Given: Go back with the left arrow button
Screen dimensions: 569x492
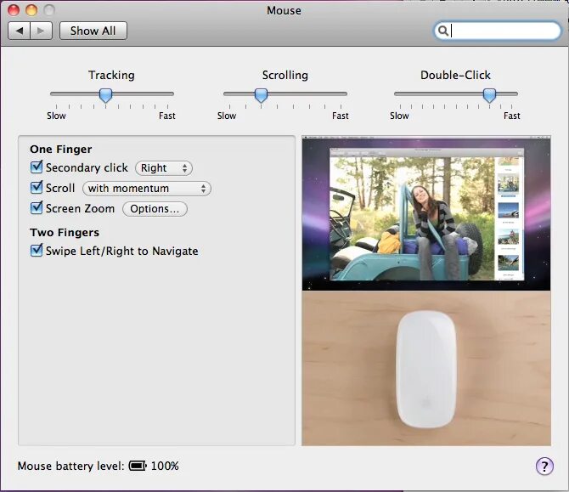Looking at the screenshot, I should pyautogui.click(x=20, y=31).
